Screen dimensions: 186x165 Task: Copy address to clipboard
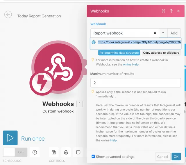tap(161, 53)
